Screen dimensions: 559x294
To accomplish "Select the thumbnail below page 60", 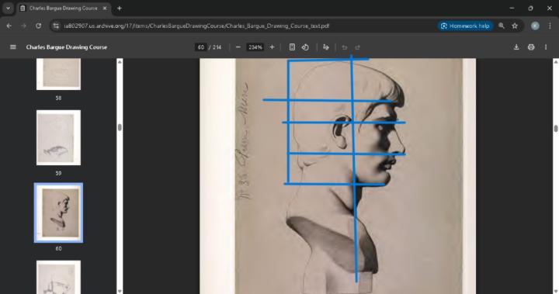I will (x=58, y=277).
